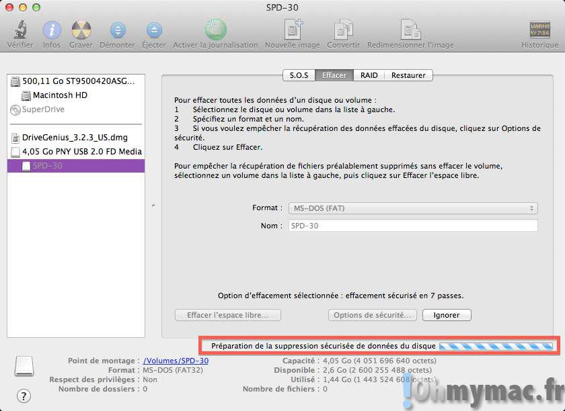Eject the disk with Éjecter icon
565x411 pixels.
coord(154,30)
